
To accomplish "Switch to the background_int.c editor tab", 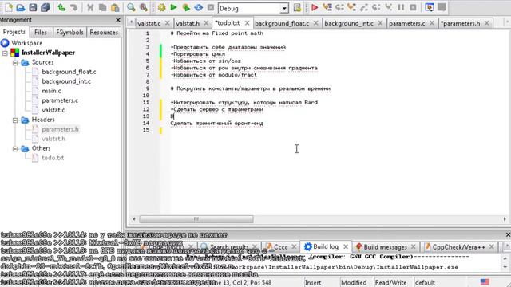I will (349, 23).
